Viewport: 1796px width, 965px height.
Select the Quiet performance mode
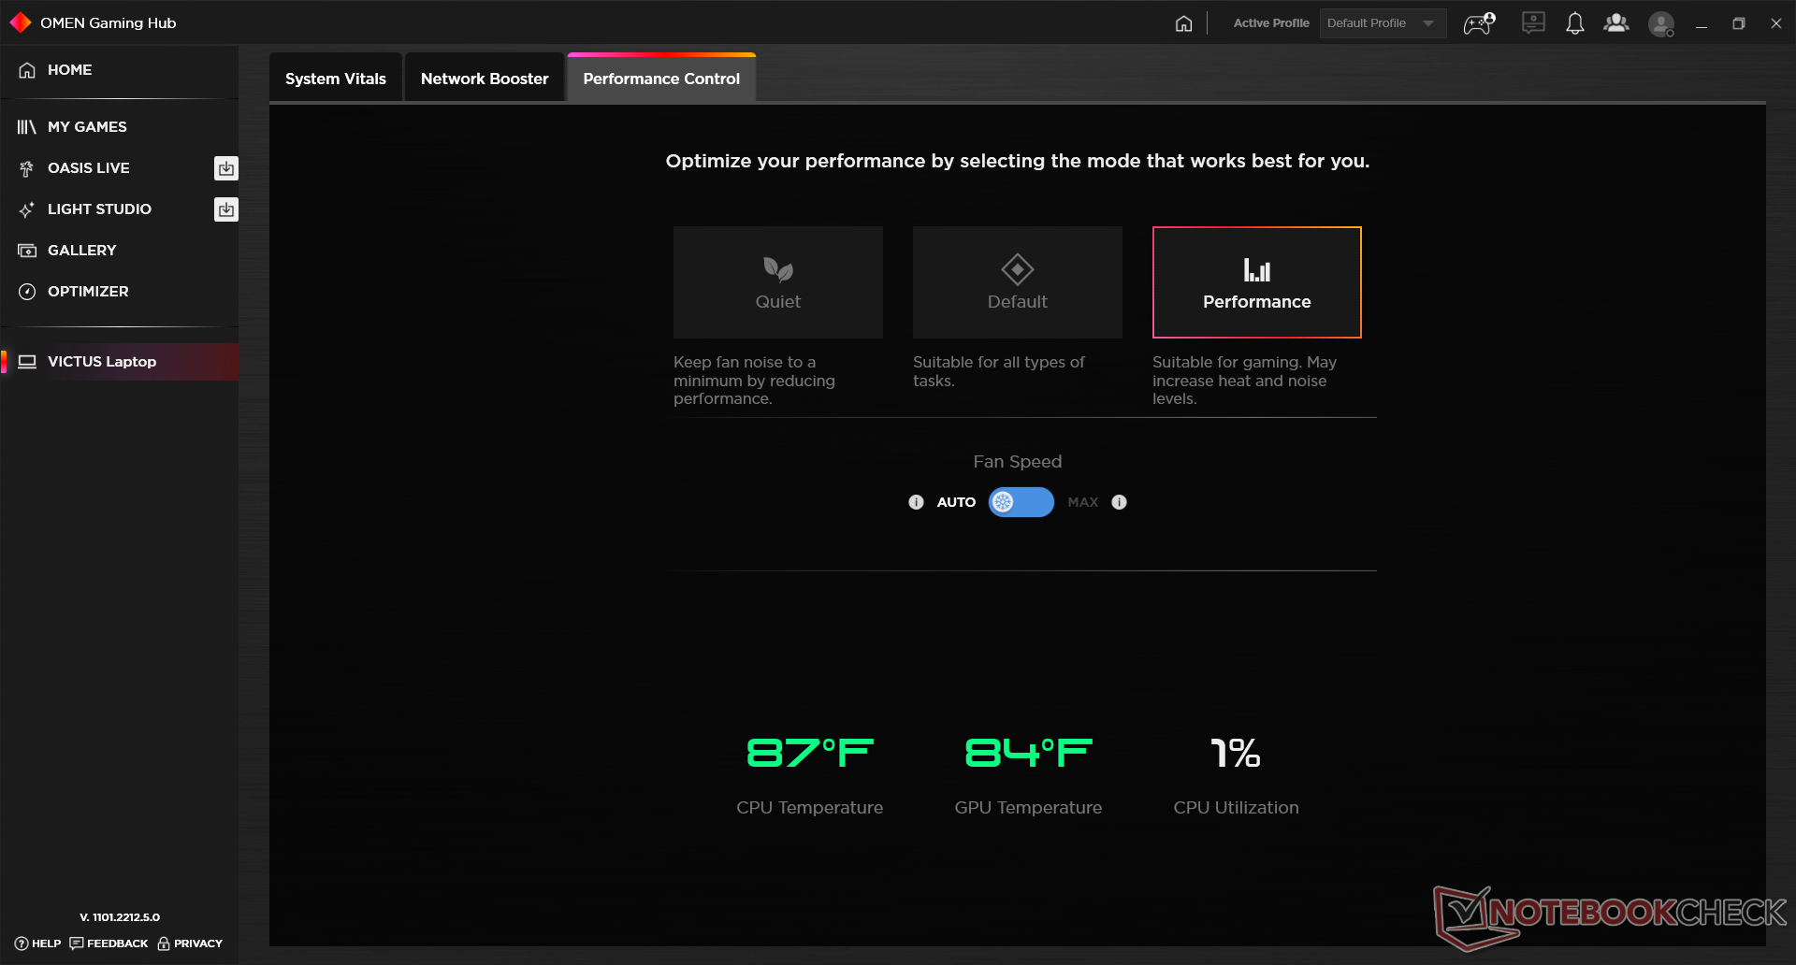[778, 282]
